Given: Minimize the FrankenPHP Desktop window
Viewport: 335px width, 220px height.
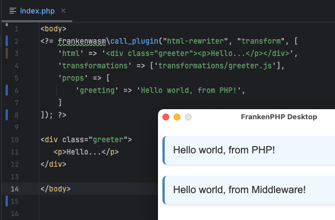Looking at the screenshot, I should [177, 117].
